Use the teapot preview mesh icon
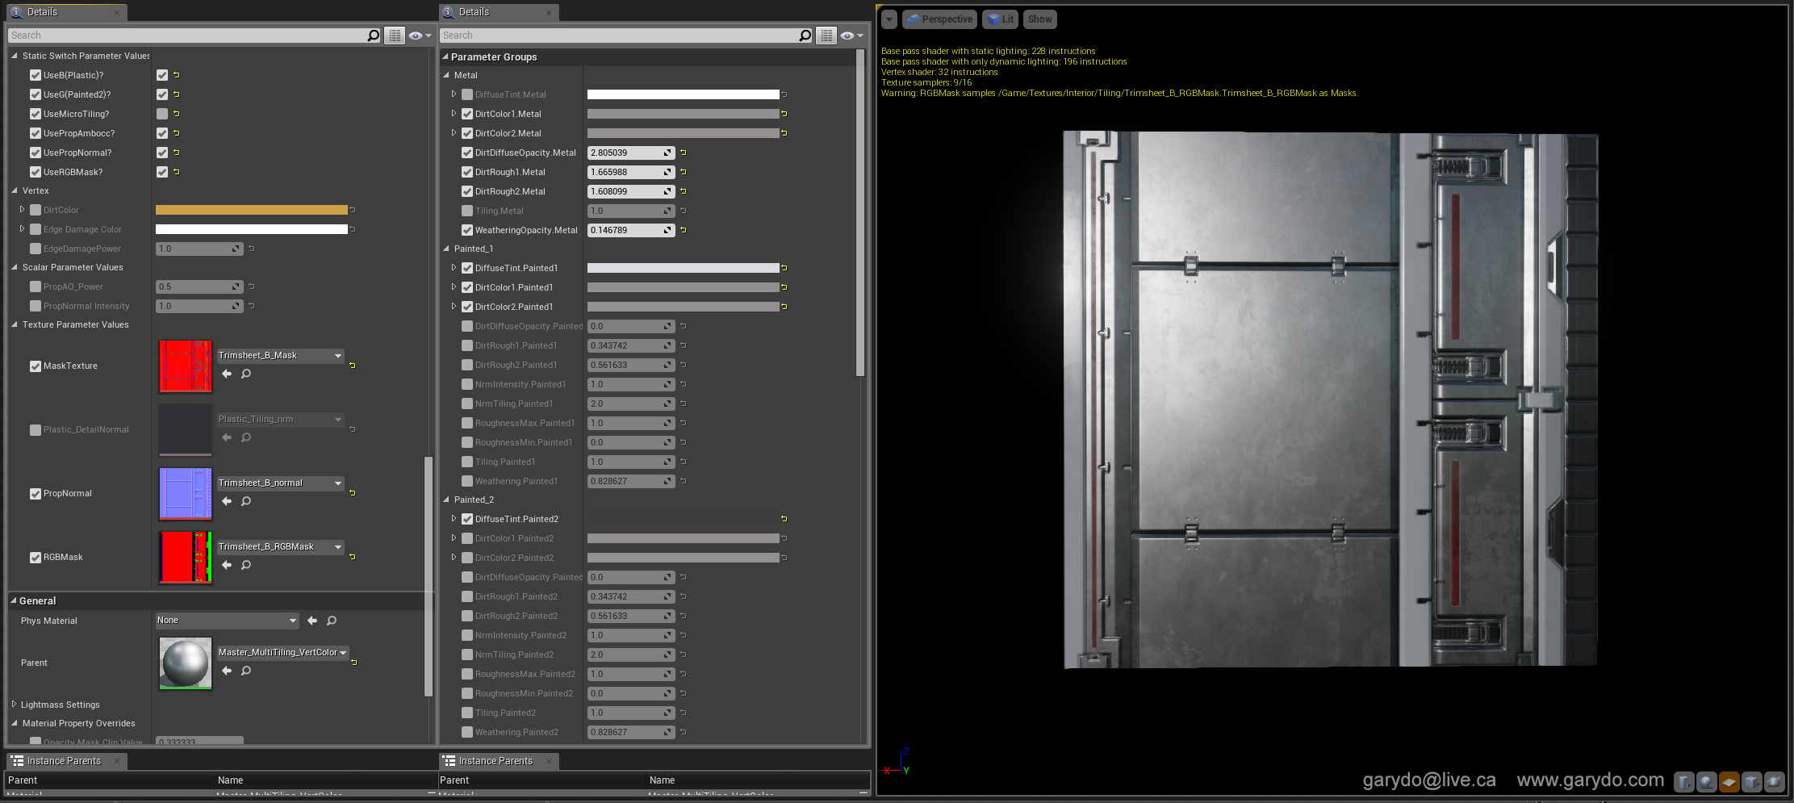The height and width of the screenshot is (803, 1794). [1774, 781]
